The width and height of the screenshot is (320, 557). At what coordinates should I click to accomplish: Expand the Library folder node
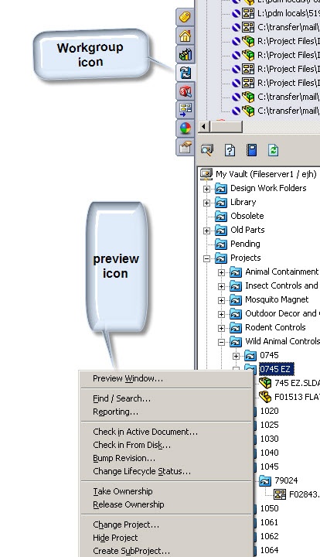[x=206, y=203]
